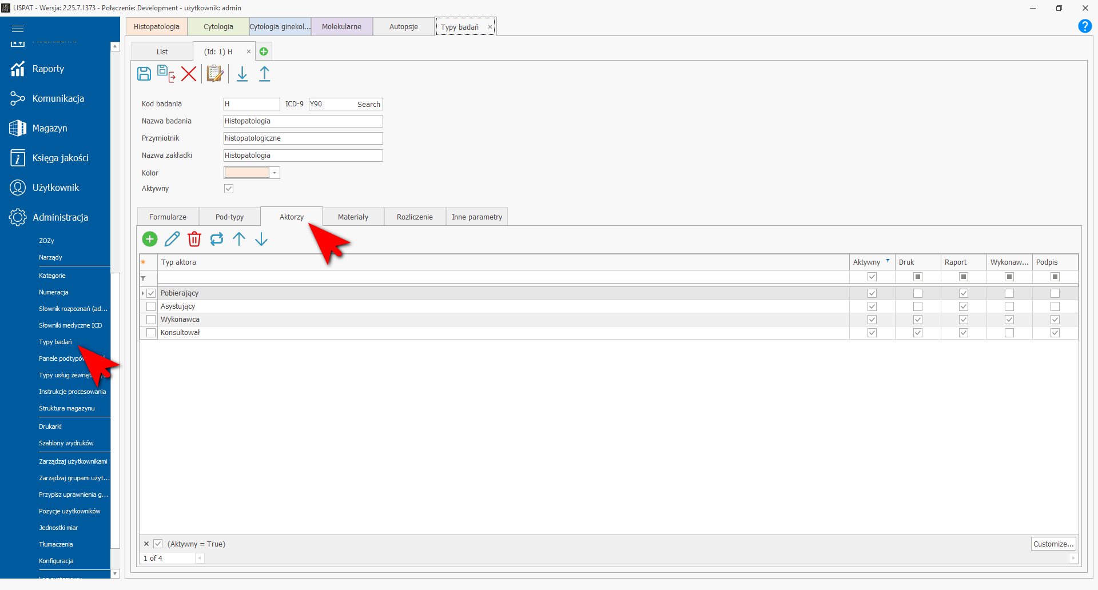Click the Nazwa badania input field
Viewport: 1098px width, 590px height.
click(x=303, y=121)
